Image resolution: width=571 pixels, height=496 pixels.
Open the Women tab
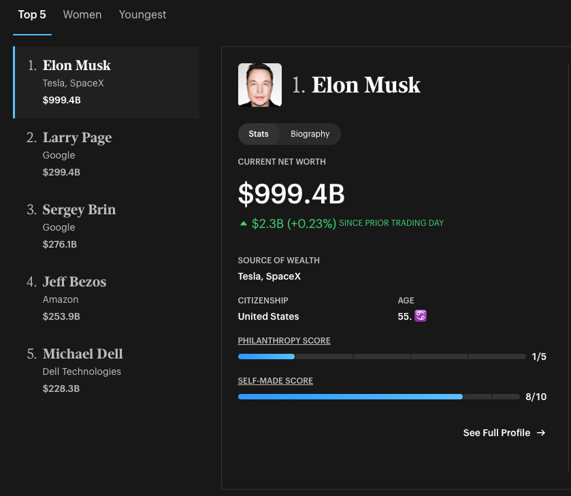tap(82, 14)
